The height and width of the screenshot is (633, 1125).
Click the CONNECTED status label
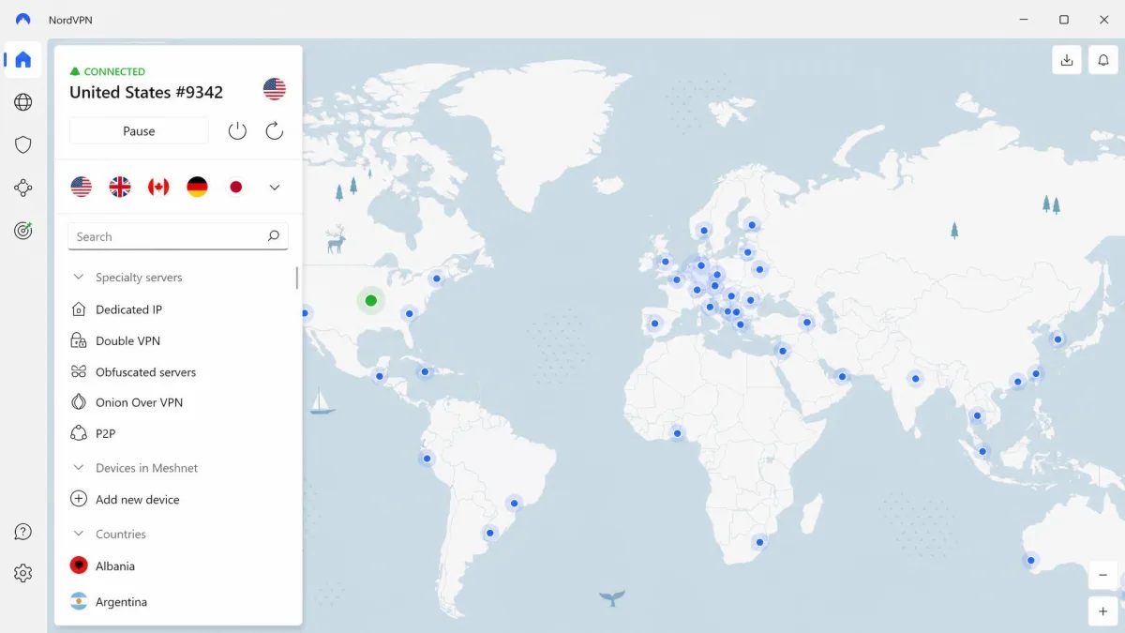click(x=114, y=71)
